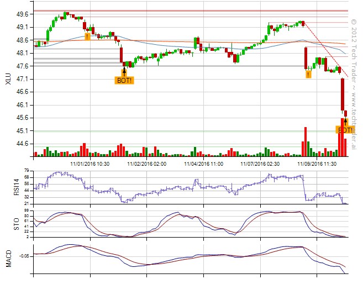Viewport: 363px width, 284px height.
Task: Select the orange alert marker near 11/09
Action: [x=308, y=73]
